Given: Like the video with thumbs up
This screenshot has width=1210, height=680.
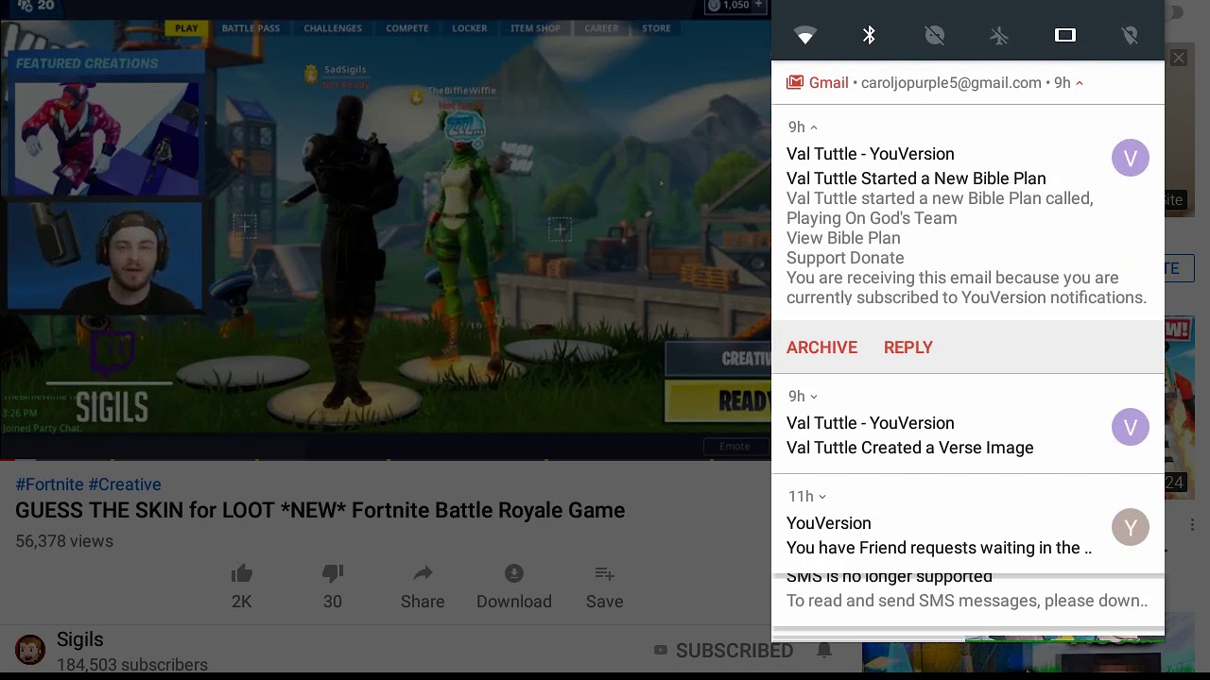Looking at the screenshot, I should (242, 574).
